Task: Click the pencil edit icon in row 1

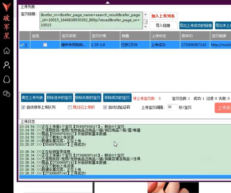Action: (22, 45)
